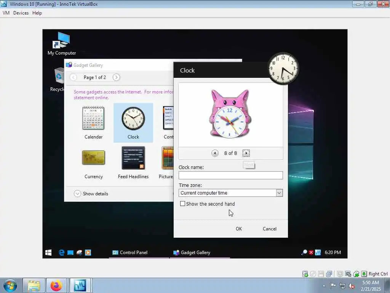Screen dimensions: 390x293
Task: Expand Show details in Gadget Gallery
Action: click(x=91, y=193)
